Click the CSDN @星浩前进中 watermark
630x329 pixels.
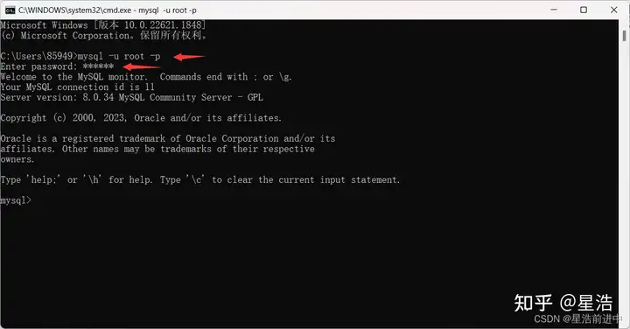(x=577, y=319)
